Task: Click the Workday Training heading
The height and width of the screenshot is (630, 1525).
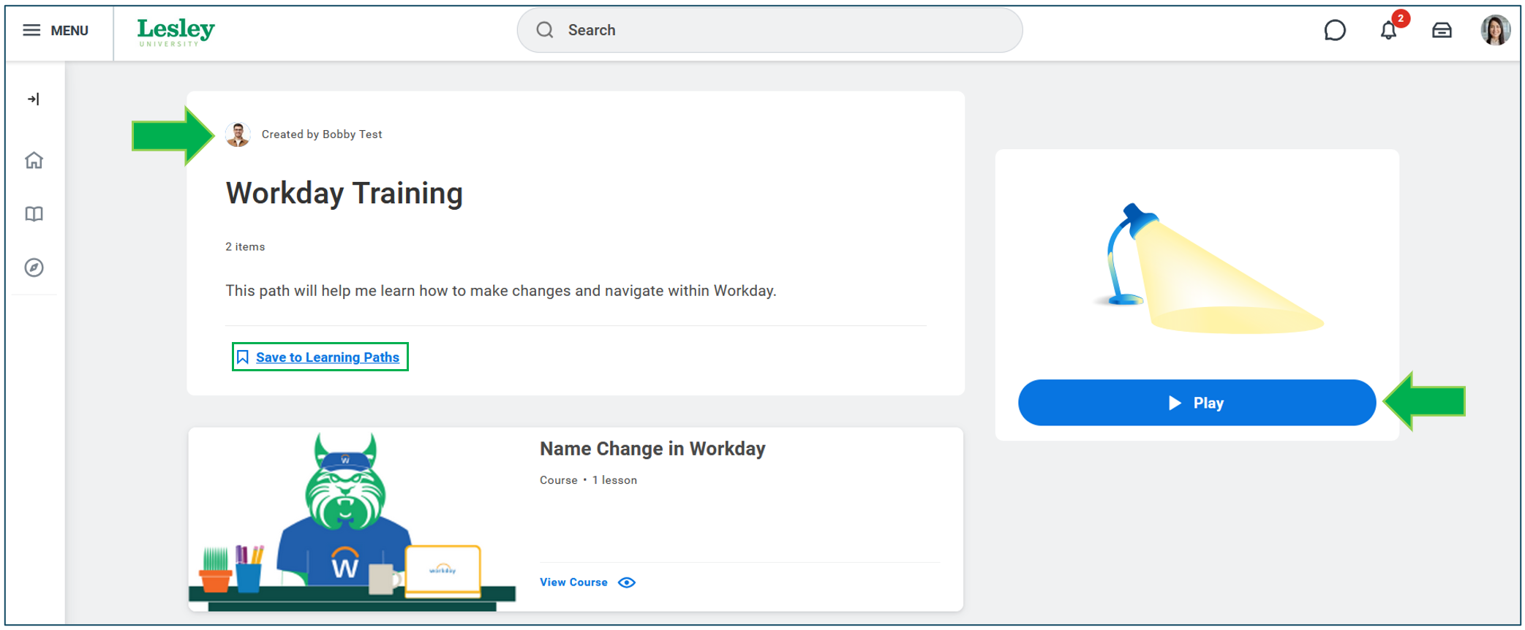Action: (x=344, y=194)
